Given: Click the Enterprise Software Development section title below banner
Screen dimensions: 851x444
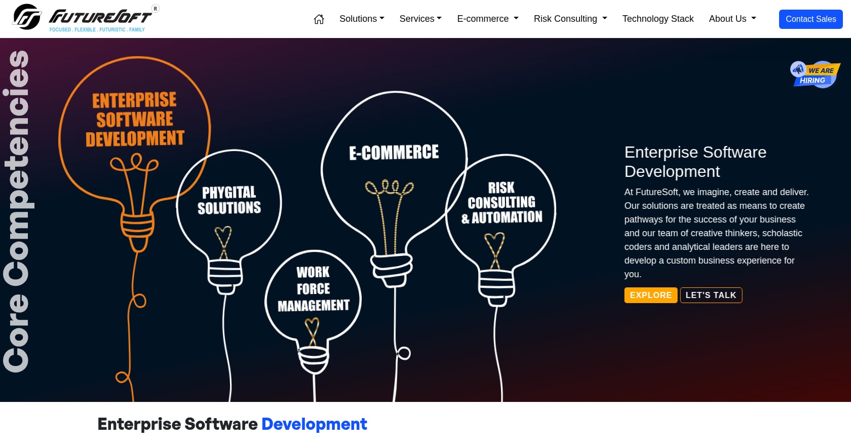Looking at the screenshot, I should [x=232, y=424].
